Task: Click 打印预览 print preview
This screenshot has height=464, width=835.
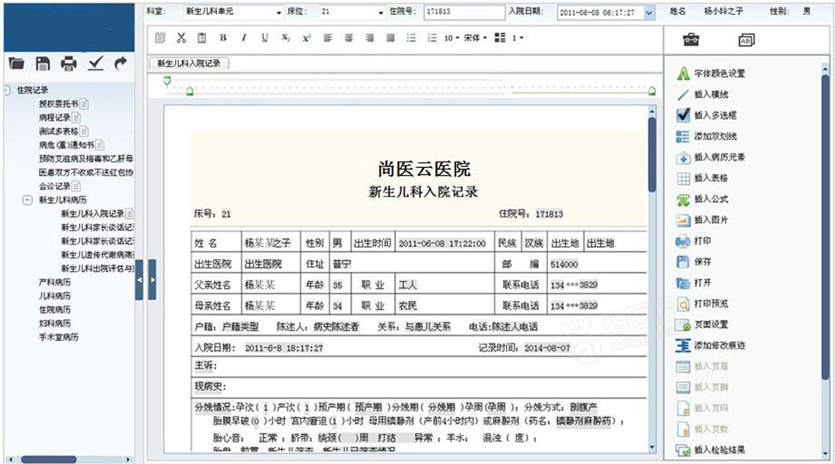Action: pos(703,304)
